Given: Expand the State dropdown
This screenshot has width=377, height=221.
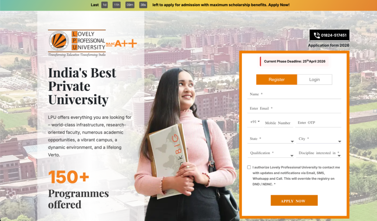Looking at the screenshot, I should [271, 139].
